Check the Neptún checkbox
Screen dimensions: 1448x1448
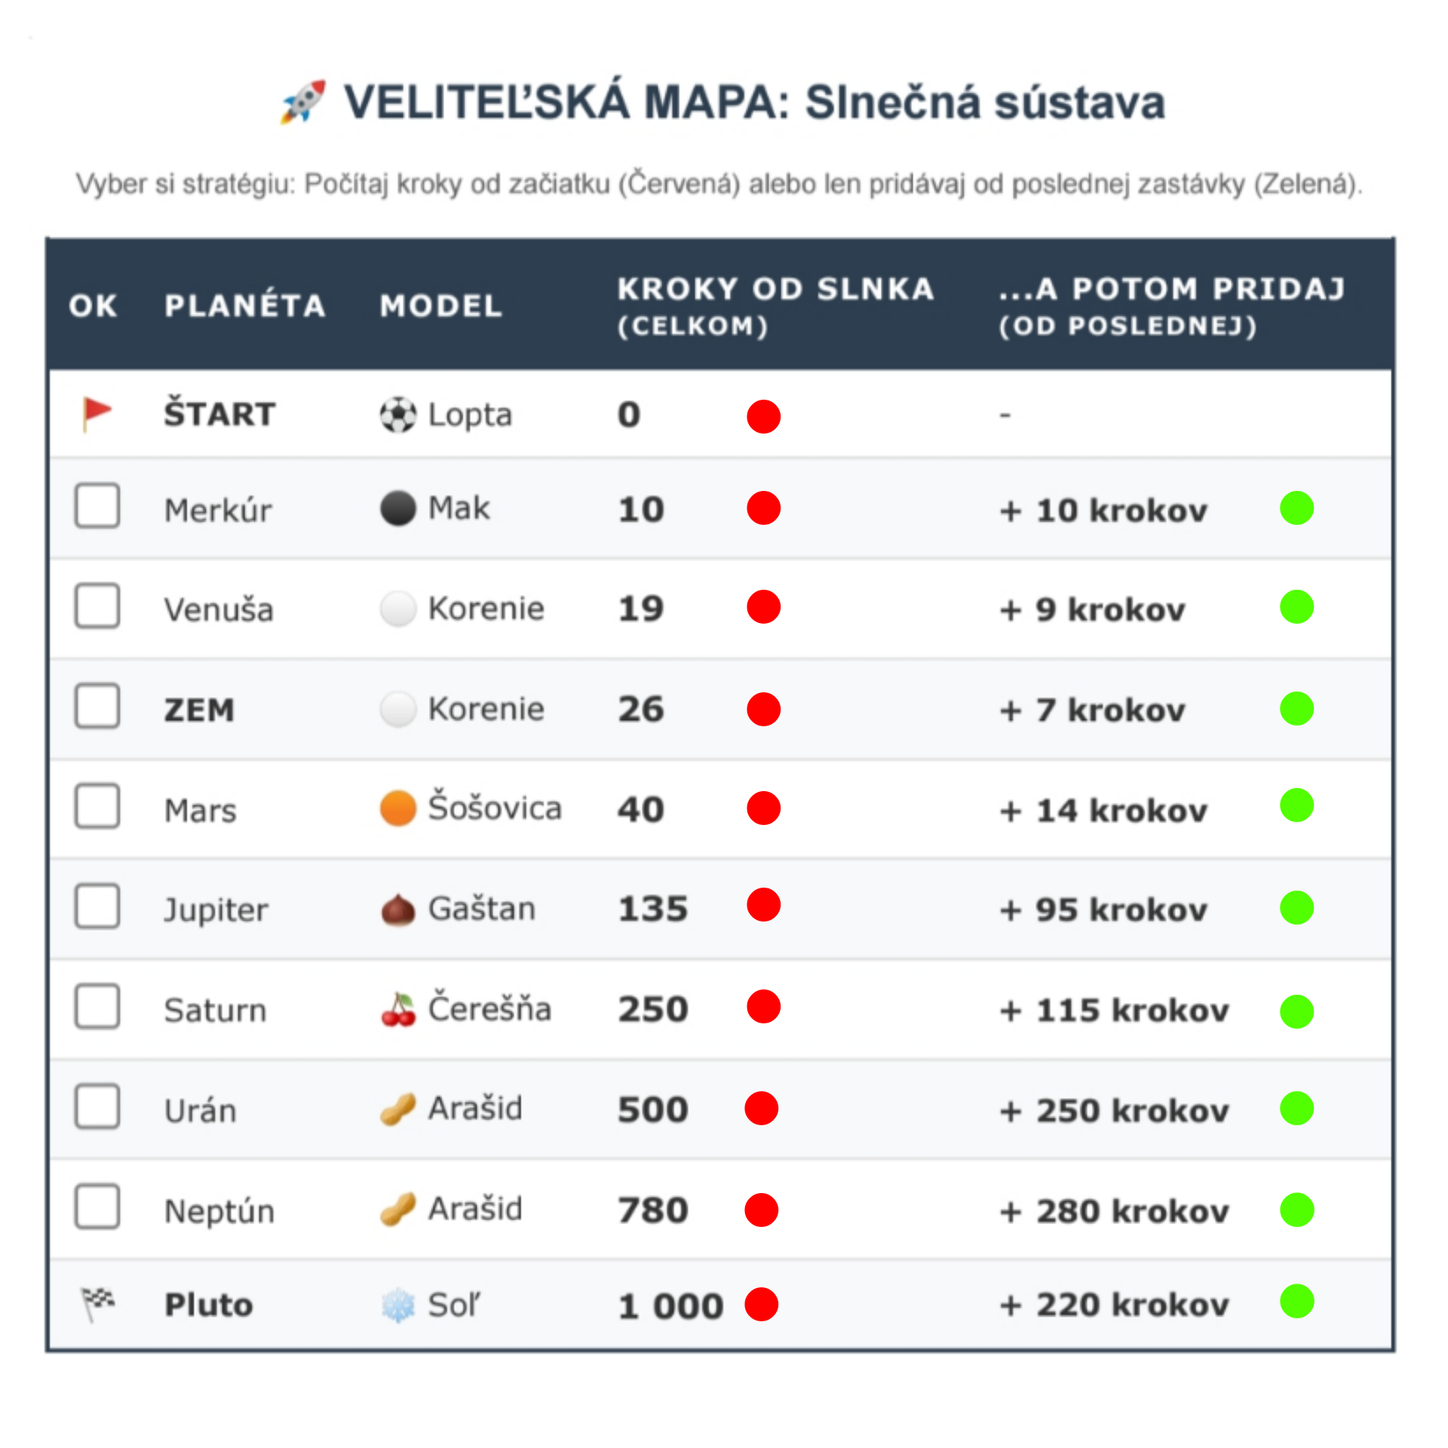(x=97, y=1207)
